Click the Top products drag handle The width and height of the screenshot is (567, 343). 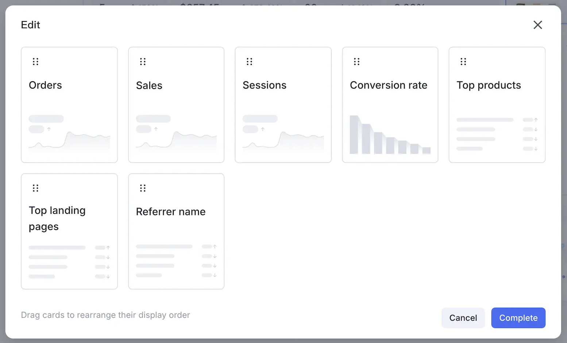pyautogui.click(x=463, y=62)
